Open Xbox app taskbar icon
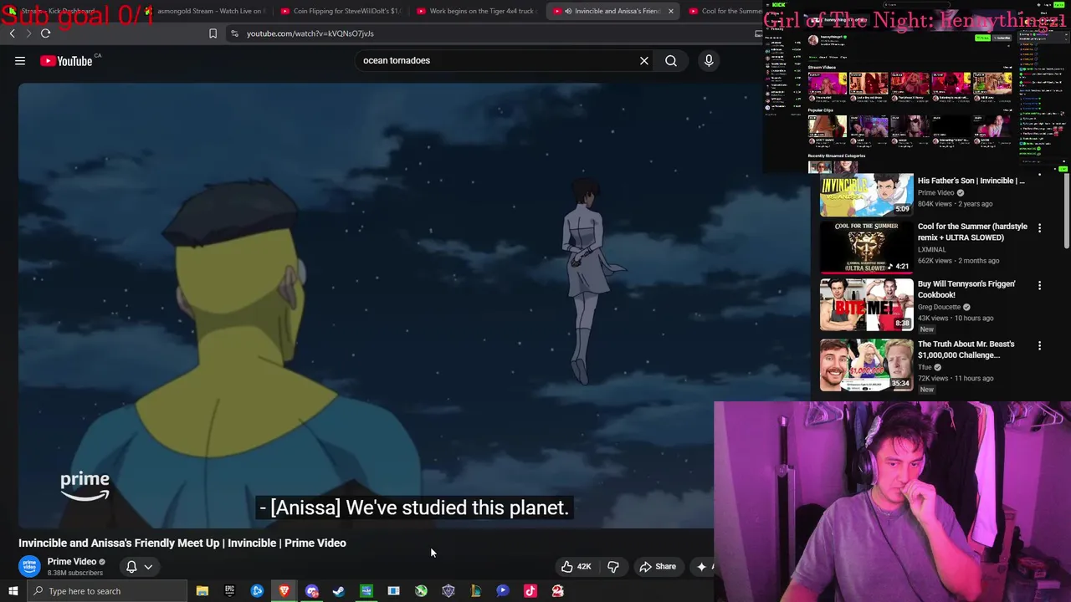 (x=421, y=591)
